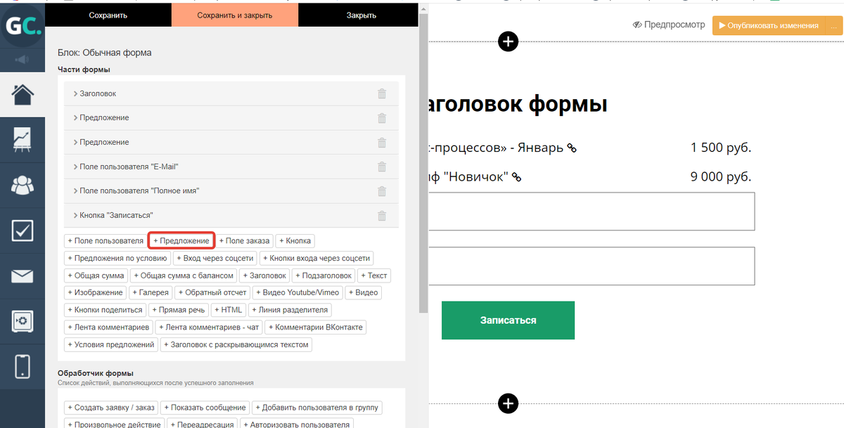Add "+ Комментарии ВКонтакте"
The height and width of the screenshot is (428, 844).
[316, 327]
